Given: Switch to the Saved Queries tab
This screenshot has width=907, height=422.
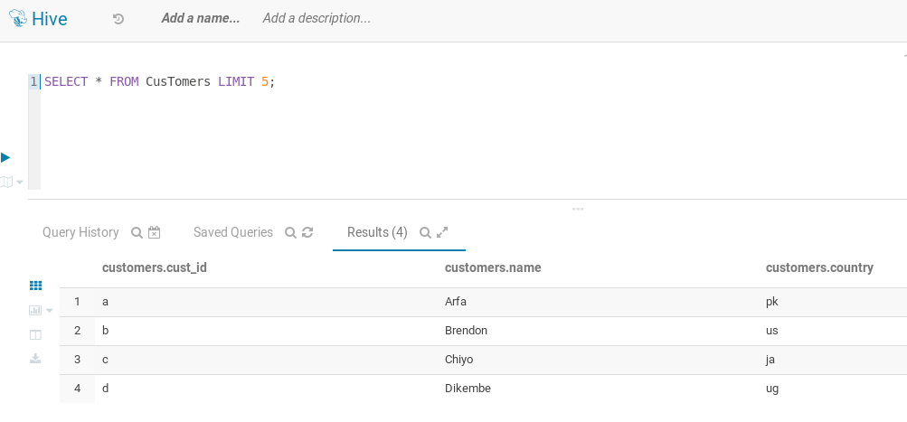Looking at the screenshot, I should point(233,232).
